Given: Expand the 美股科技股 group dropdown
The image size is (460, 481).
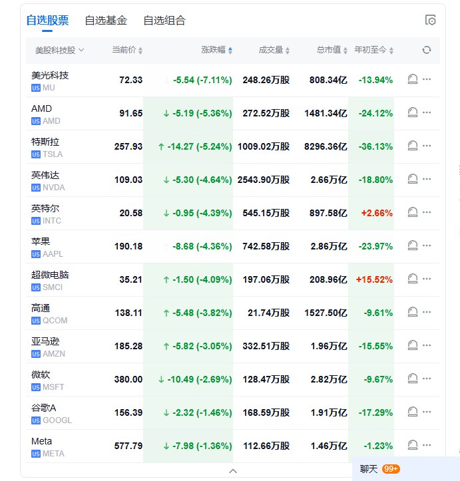Looking at the screenshot, I should coord(59,50).
